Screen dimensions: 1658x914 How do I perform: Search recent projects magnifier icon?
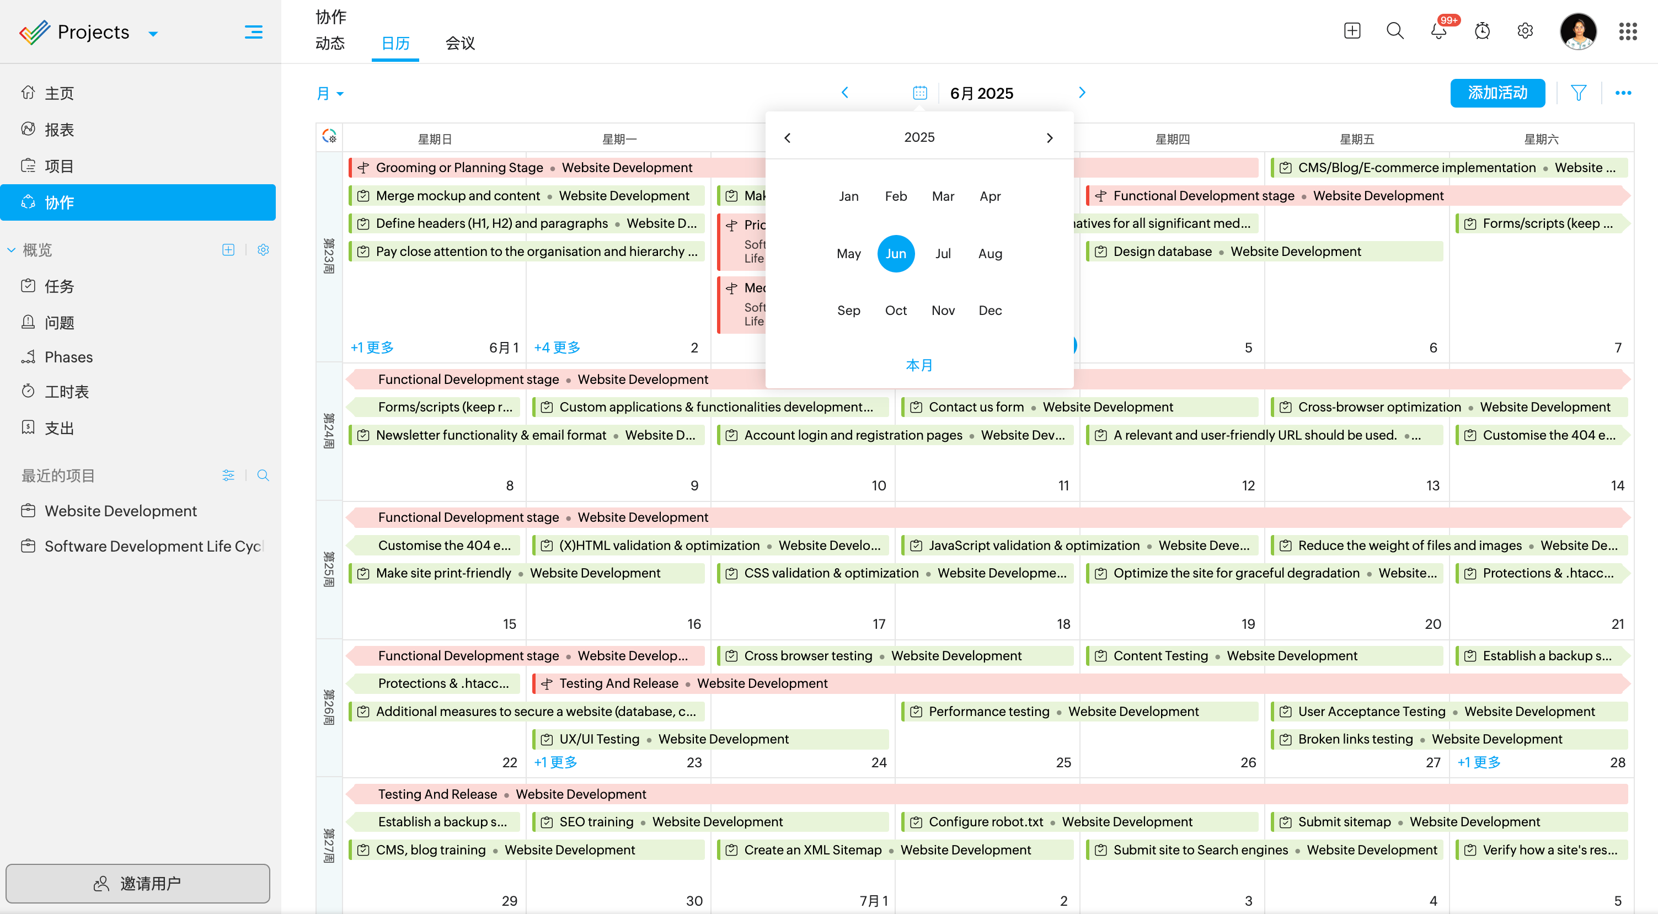(x=263, y=475)
